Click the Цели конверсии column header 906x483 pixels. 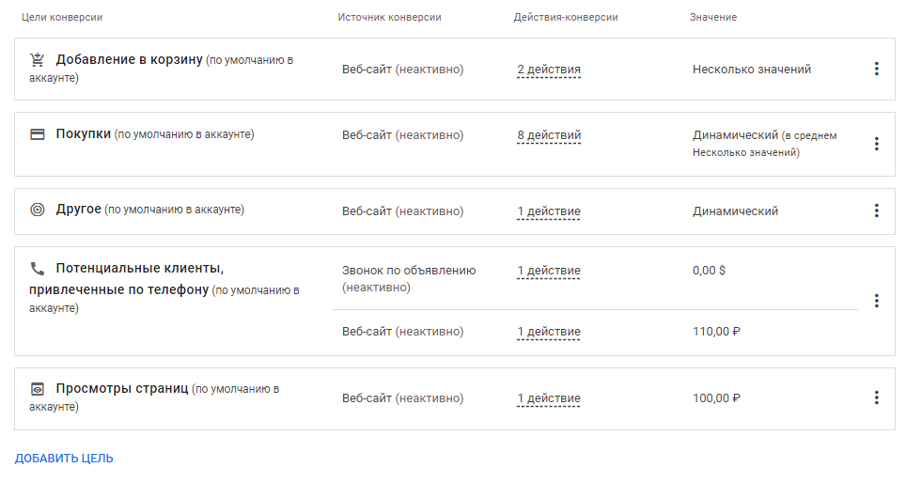[x=62, y=18]
